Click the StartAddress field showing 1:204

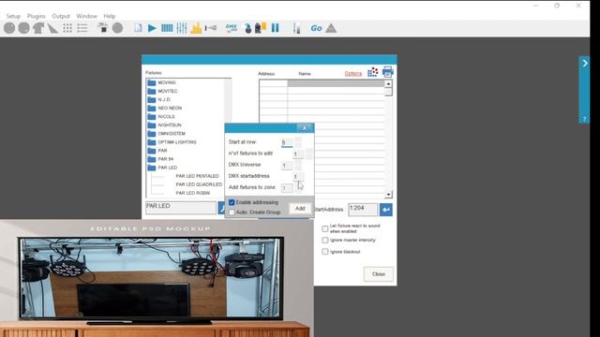coord(363,210)
